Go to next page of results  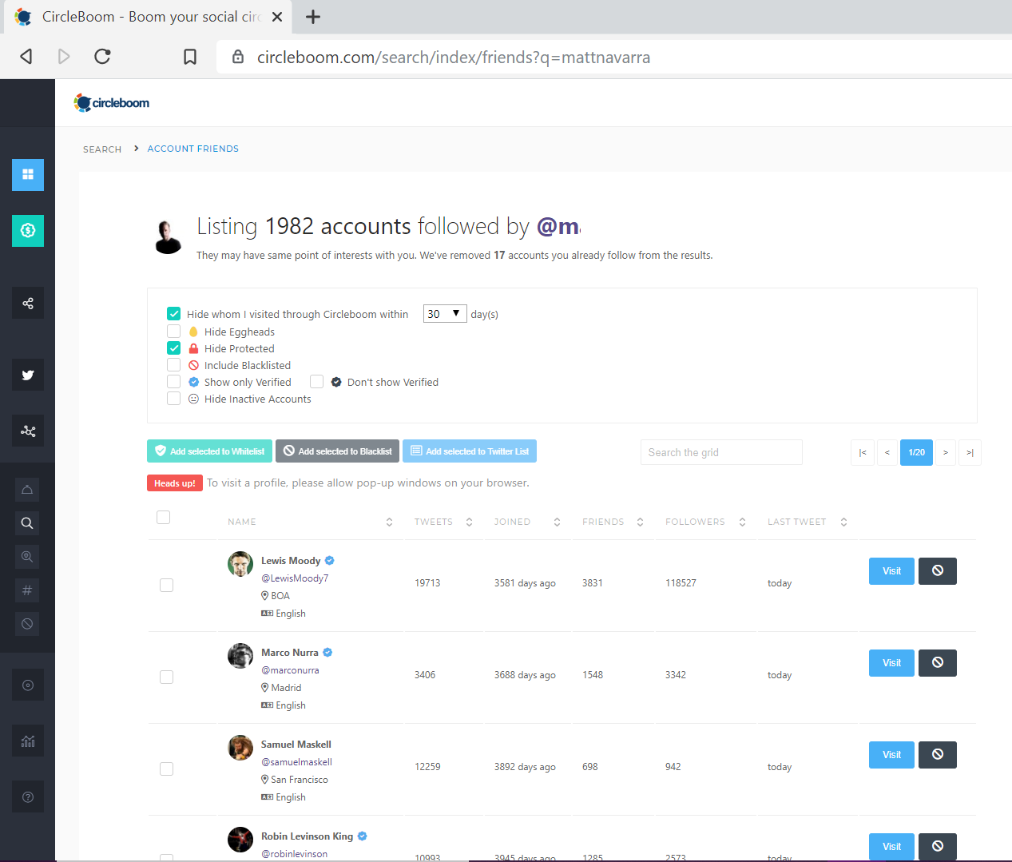click(945, 452)
